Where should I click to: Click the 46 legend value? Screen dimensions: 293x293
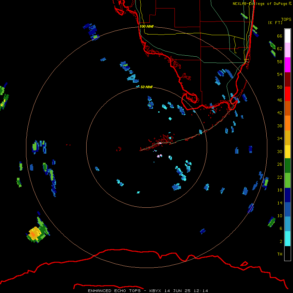point(280,100)
